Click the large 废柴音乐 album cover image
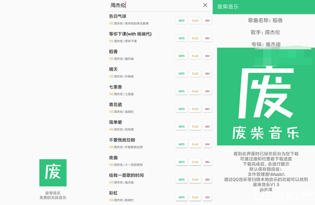This screenshot has width=315, height=205. (x=266, y=96)
